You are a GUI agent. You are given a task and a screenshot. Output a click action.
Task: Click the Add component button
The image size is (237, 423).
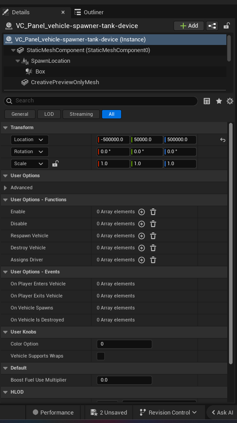click(189, 26)
